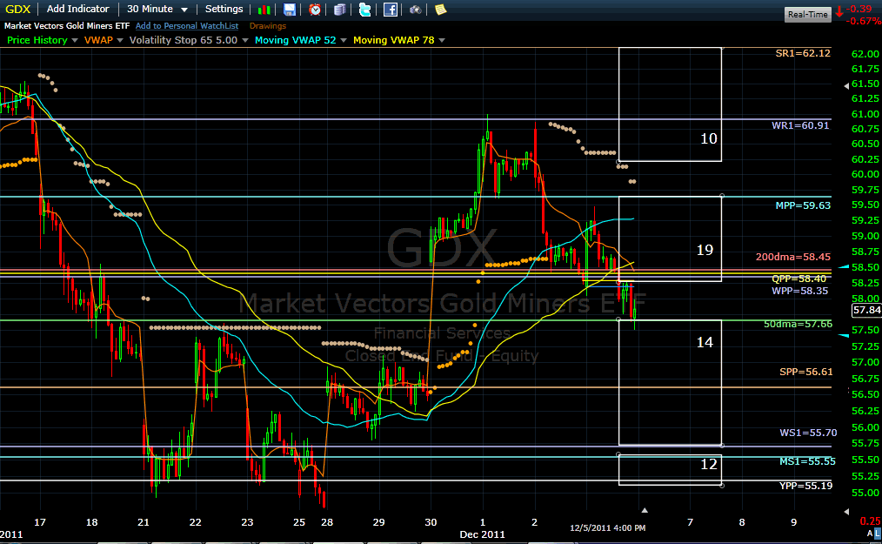Click the red 0.25 value at bottom right
882x544 pixels.
(x=870, y=520)
